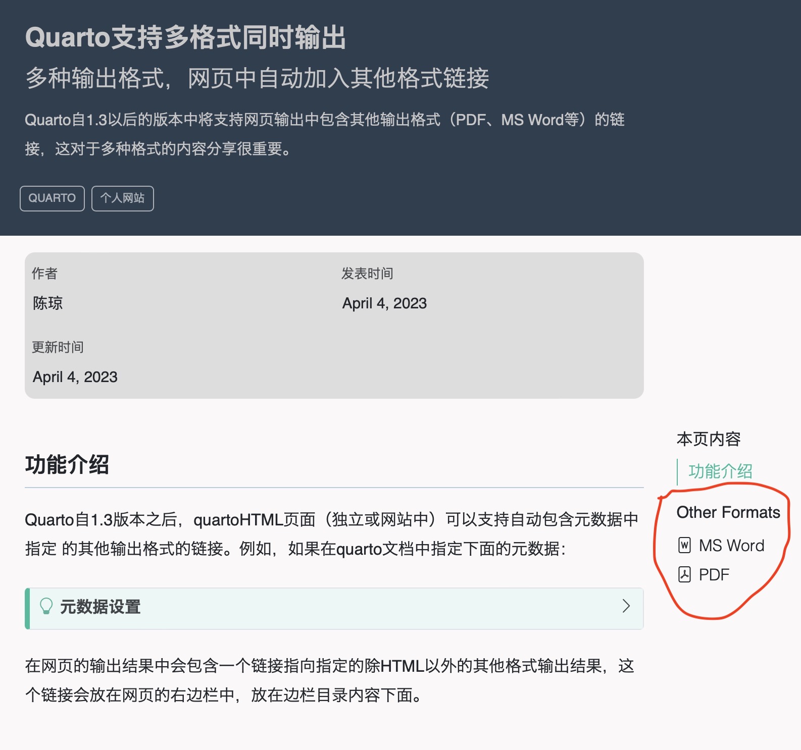801x750 pixels.
Task: Click the PDF file icon
Action: (x=684, y=575)
